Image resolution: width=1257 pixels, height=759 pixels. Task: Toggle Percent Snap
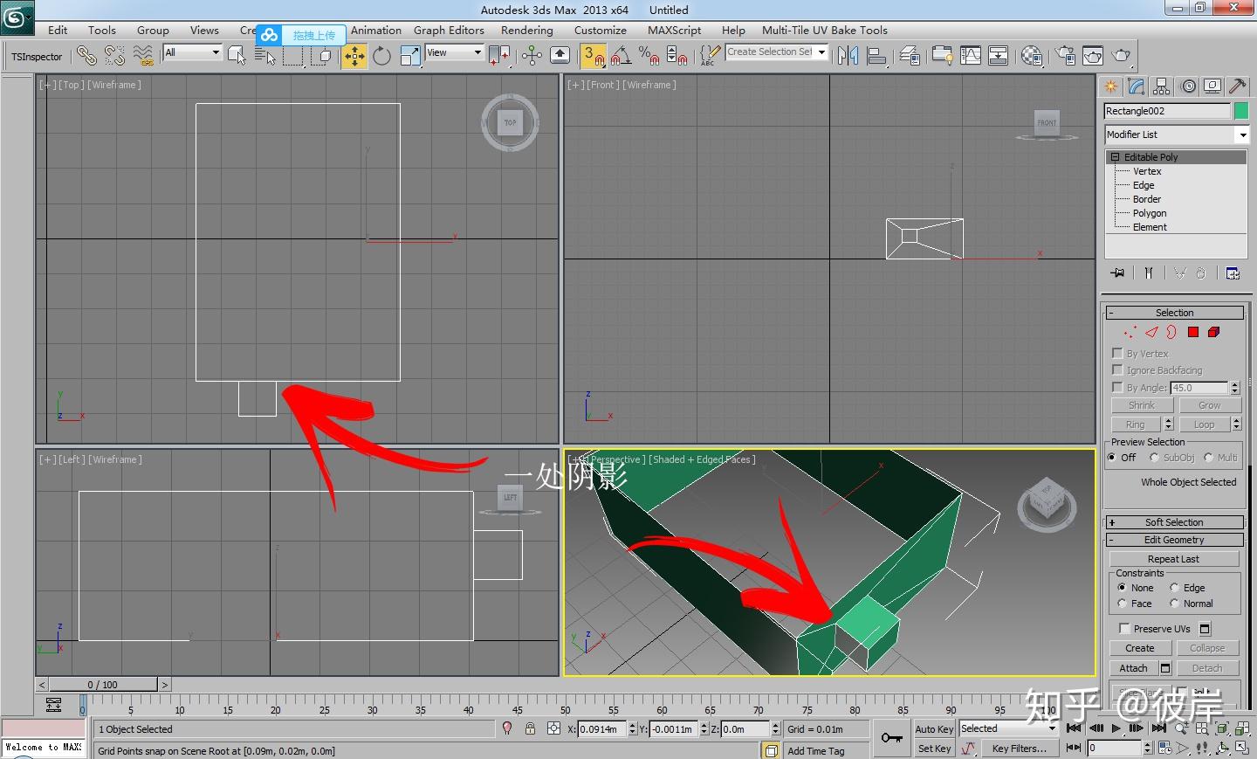pos(649,56)
